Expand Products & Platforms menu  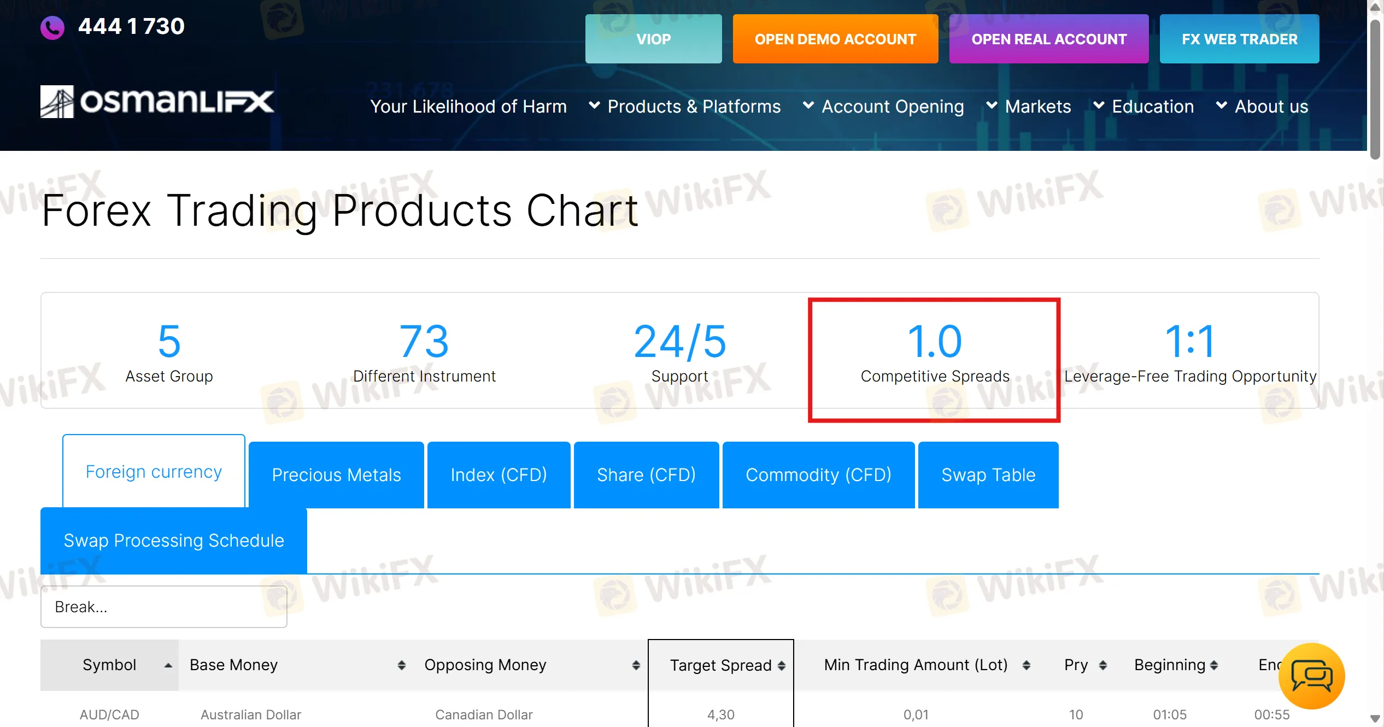(x=685, y=107)
